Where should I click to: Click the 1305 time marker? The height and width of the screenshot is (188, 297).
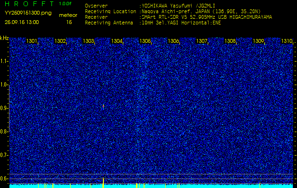click(x=145, y=41)
